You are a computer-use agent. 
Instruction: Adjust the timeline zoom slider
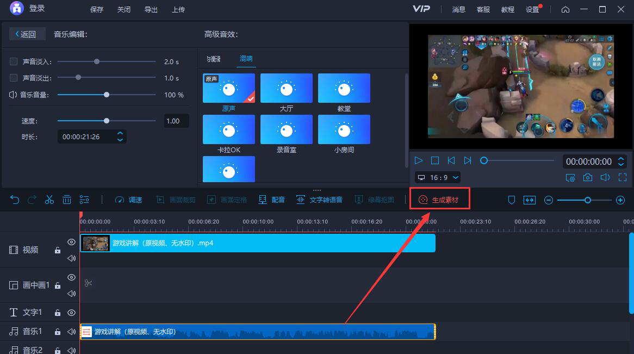point(587,200)
